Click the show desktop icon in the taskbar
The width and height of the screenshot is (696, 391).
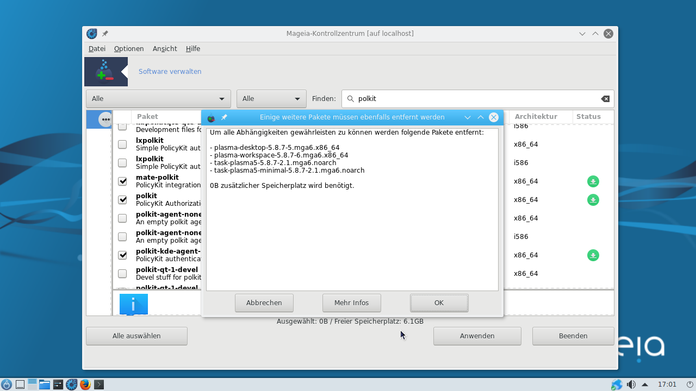20,384
